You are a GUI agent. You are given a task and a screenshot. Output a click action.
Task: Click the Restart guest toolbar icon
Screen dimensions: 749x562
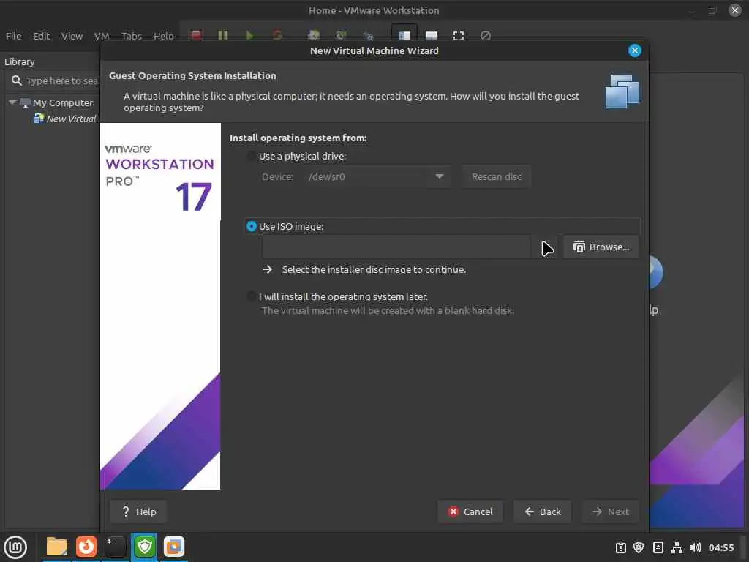[x=277, y=35]
